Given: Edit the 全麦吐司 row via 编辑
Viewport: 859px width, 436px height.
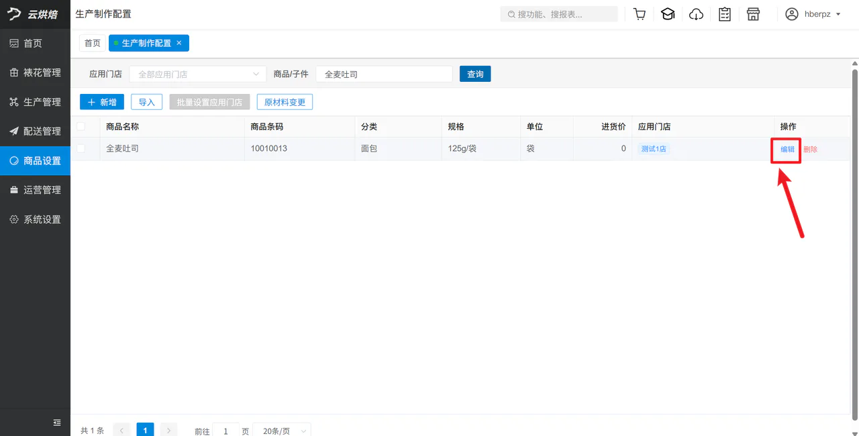Looking at the screenshot, I should point(787,149).
